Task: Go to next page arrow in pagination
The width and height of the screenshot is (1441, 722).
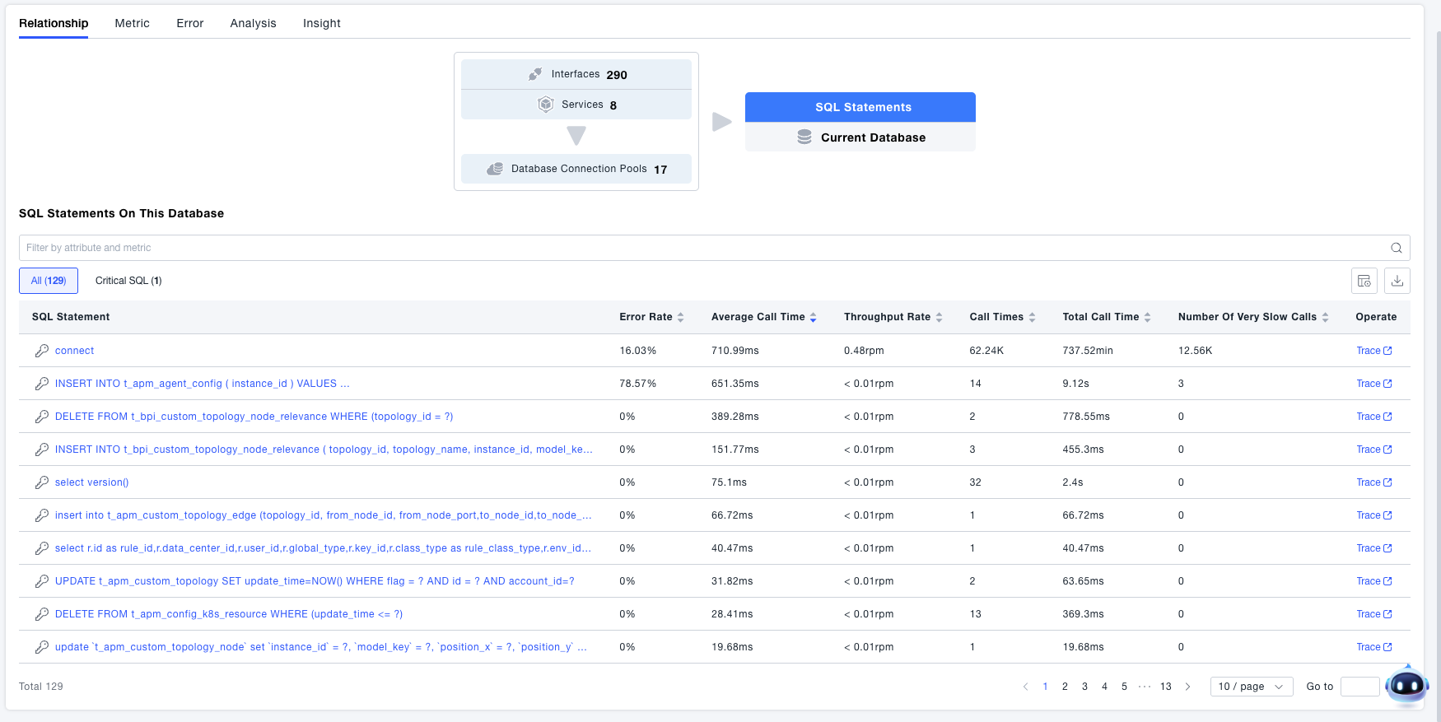Action: coord(1187,687)
